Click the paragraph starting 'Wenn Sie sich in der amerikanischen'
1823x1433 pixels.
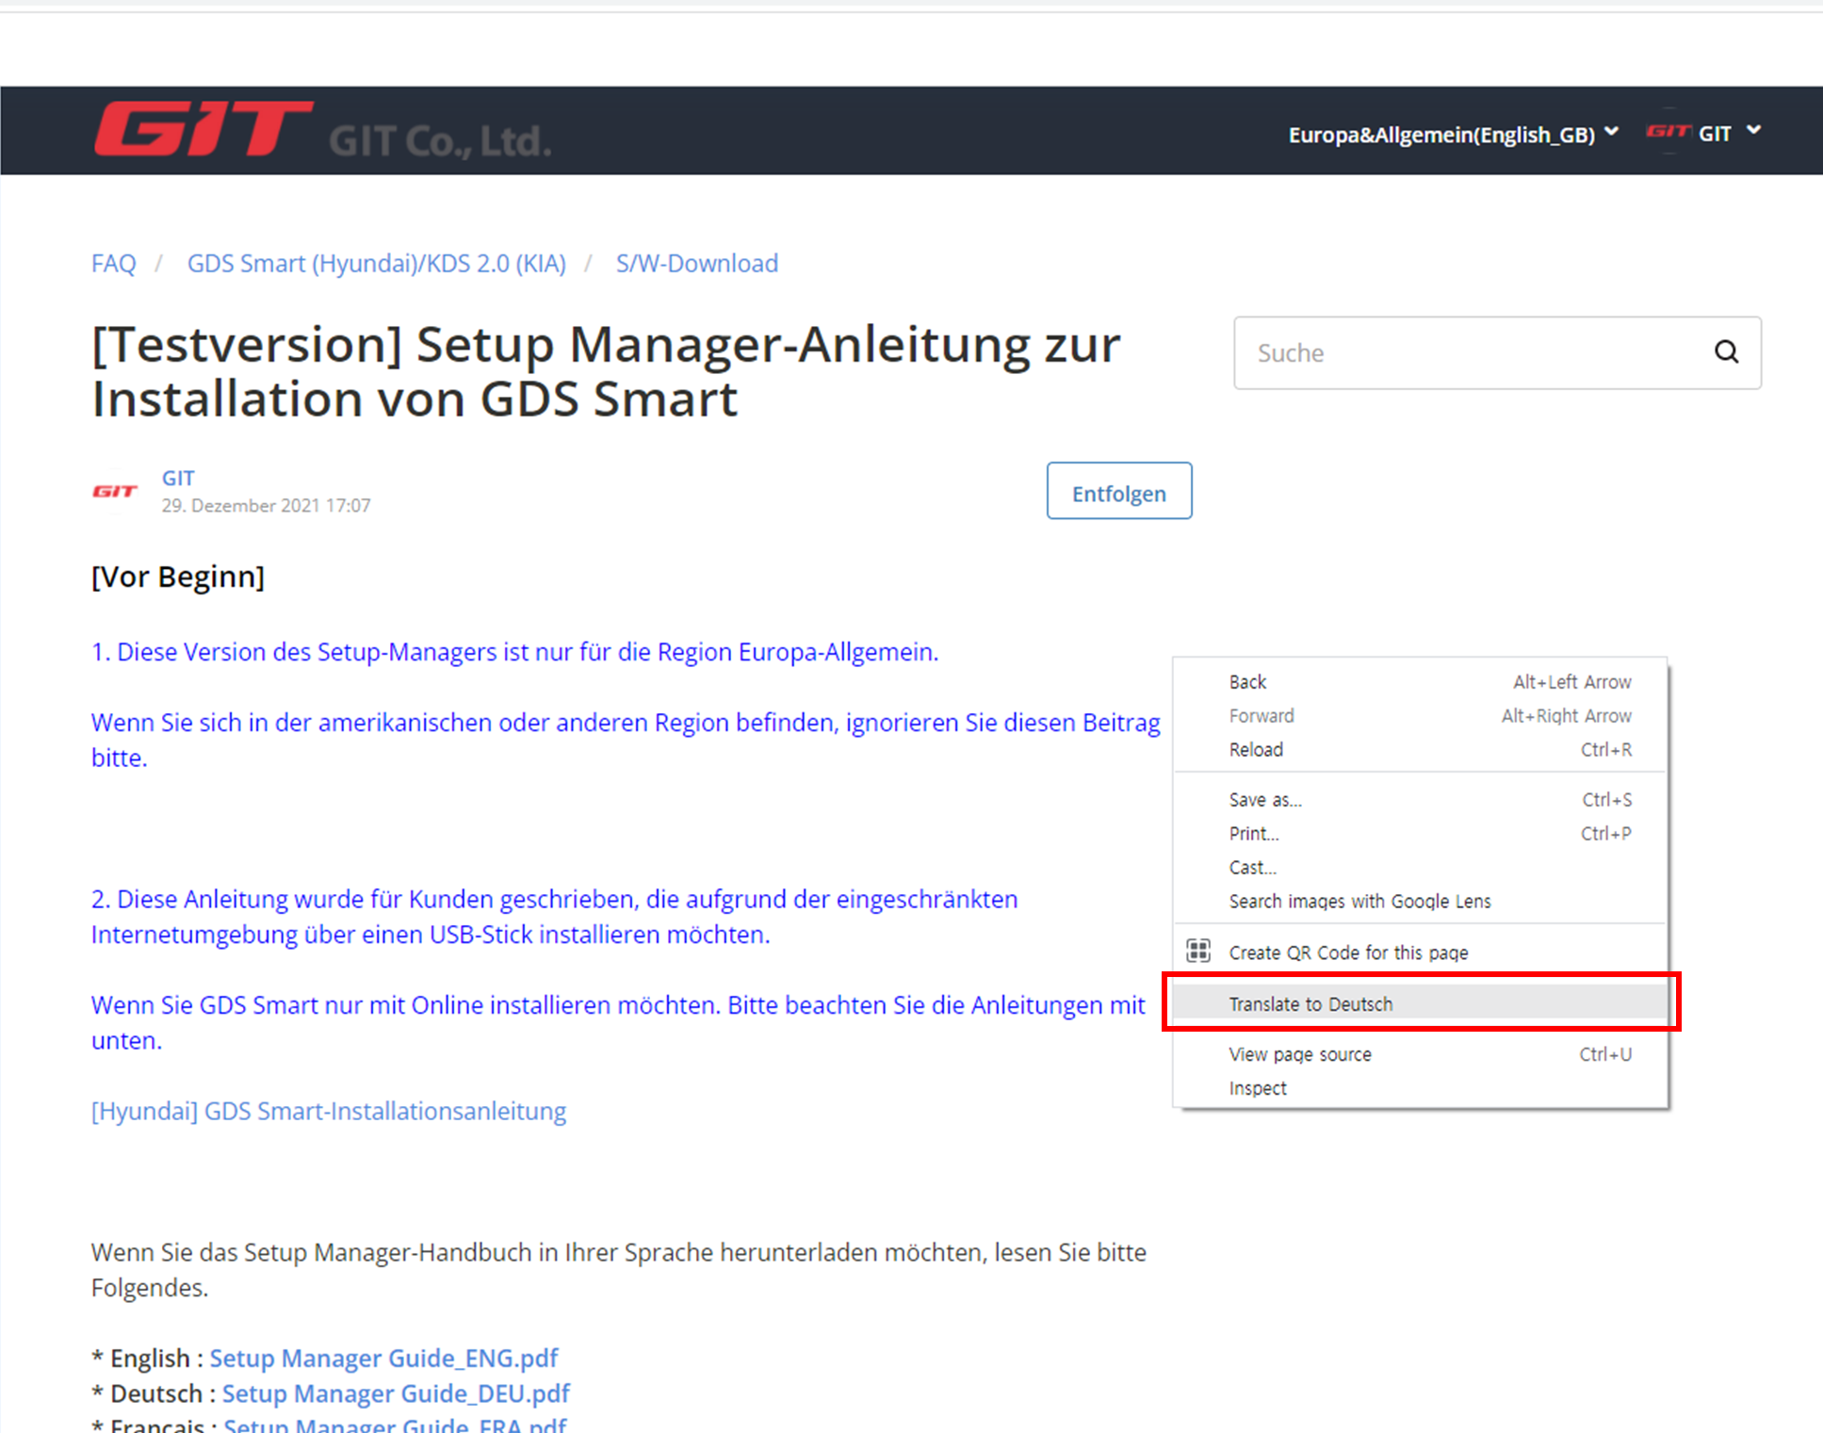(626, 740)
